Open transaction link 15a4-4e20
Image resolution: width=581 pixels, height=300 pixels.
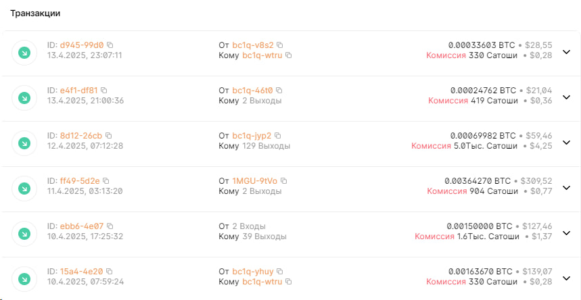tap(80, 271)
